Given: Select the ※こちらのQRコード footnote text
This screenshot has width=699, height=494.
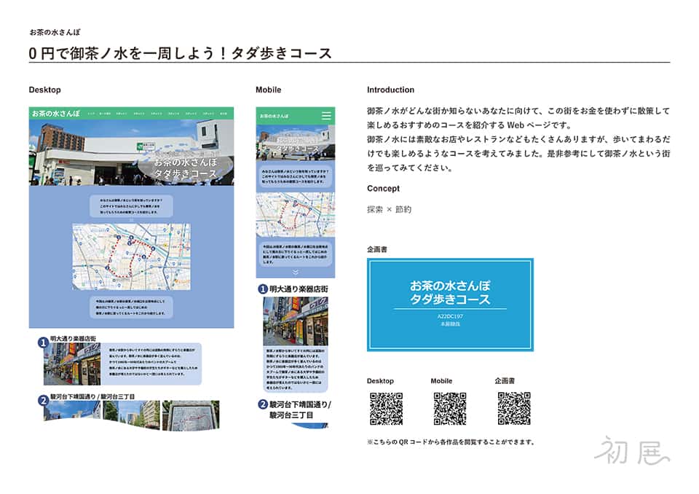Looking at the screenshot, I should (451, 442).
